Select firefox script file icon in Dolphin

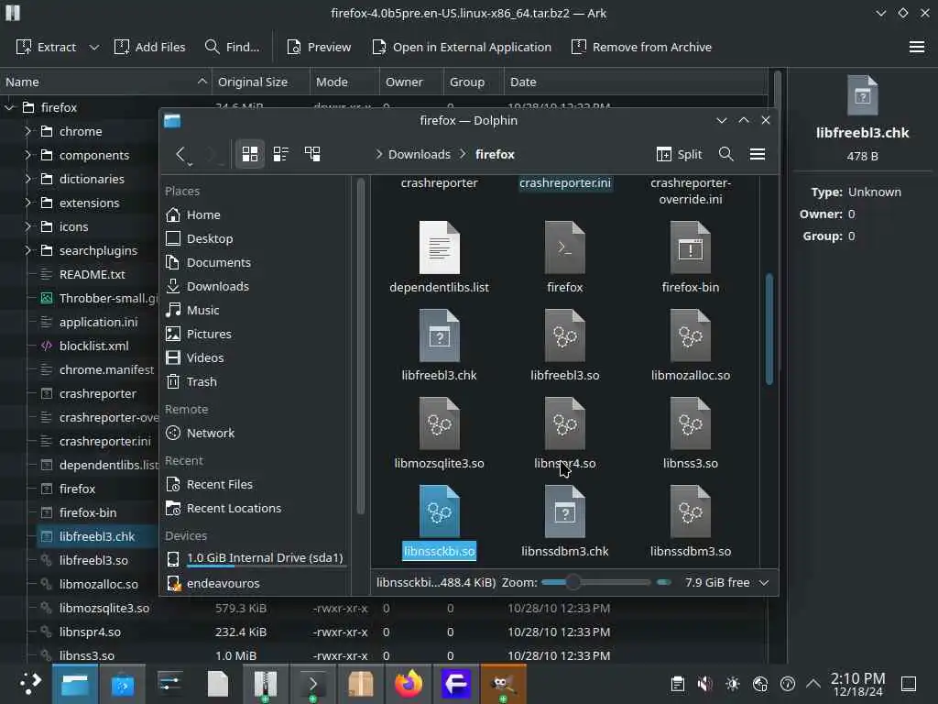(x=564, y=247)
